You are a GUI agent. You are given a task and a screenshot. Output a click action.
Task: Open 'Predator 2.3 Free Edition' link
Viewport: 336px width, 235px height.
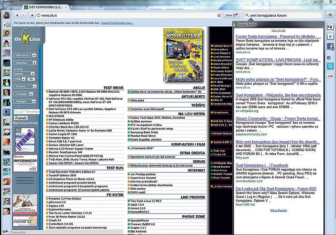65,199
